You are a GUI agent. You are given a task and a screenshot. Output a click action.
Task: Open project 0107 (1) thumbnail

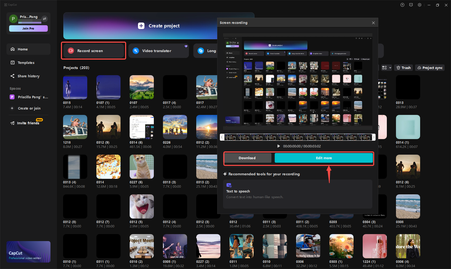tap(108, 87)
